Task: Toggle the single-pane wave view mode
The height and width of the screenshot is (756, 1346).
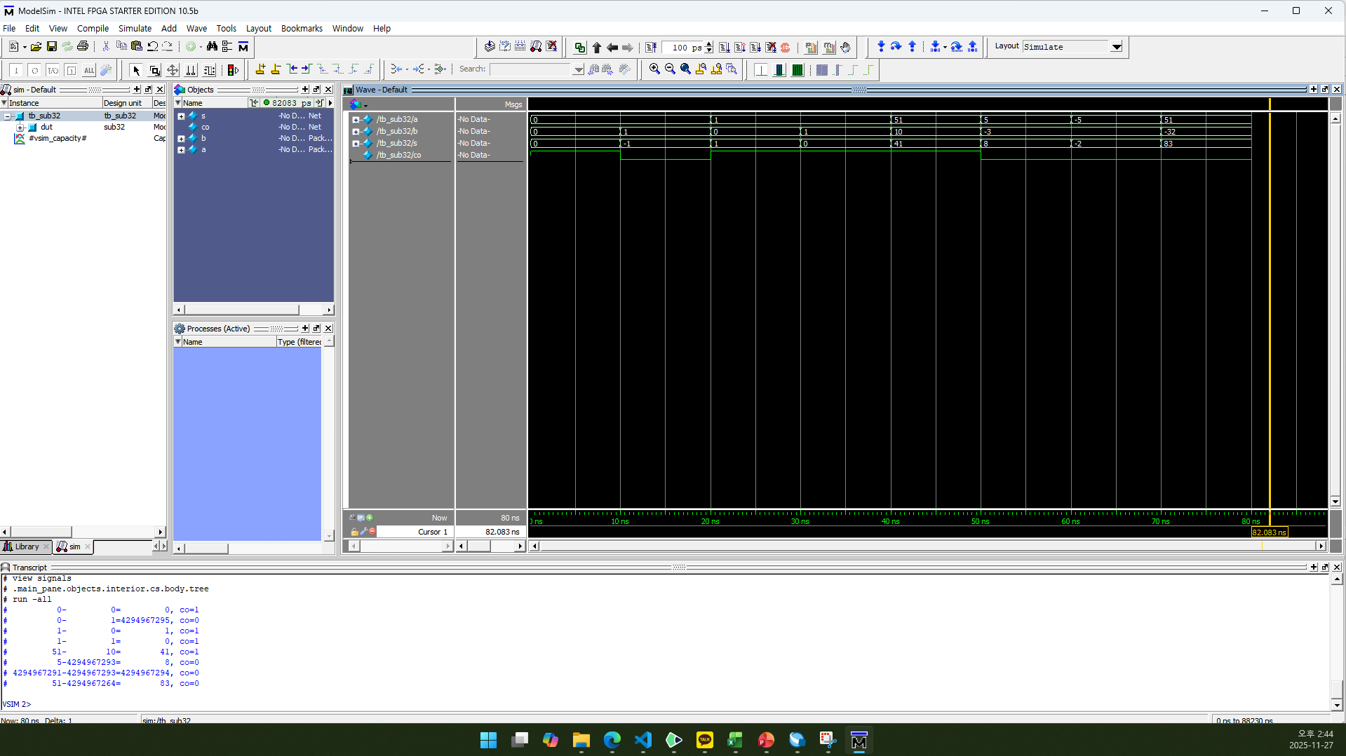Action: pyautogui.click(x=762, y=69)
